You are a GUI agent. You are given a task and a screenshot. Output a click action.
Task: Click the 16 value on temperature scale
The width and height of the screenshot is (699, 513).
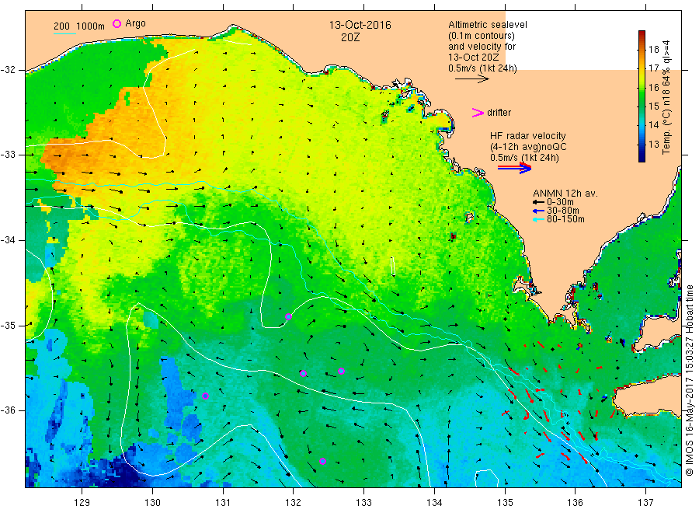coord(653,87)
